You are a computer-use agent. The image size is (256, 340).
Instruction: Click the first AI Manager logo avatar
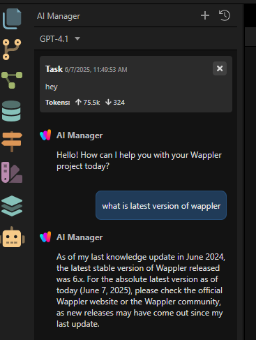[45, 135]
